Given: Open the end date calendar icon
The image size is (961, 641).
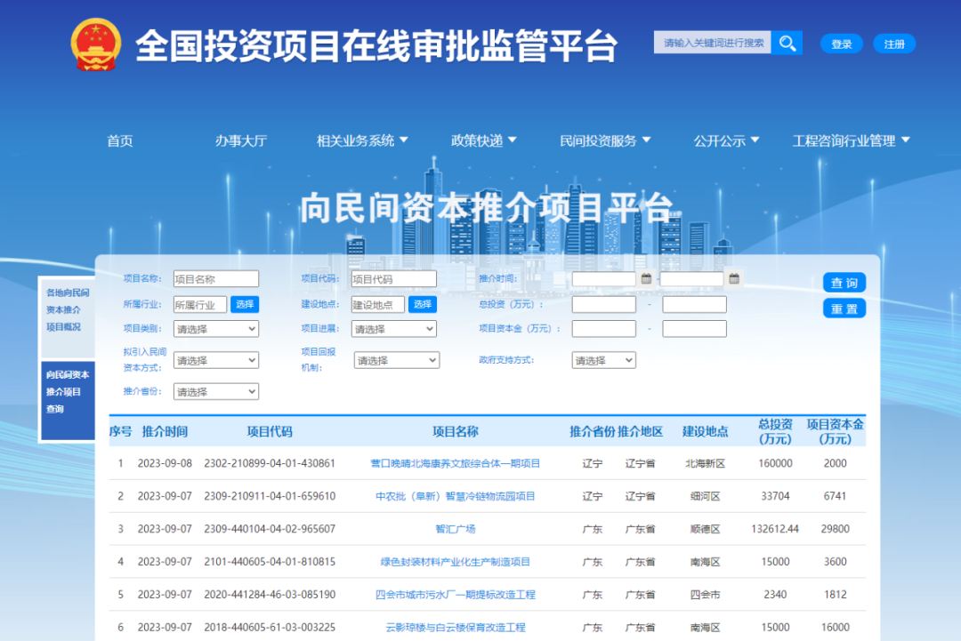Looking at the screenshot, I should click(734, 279).
